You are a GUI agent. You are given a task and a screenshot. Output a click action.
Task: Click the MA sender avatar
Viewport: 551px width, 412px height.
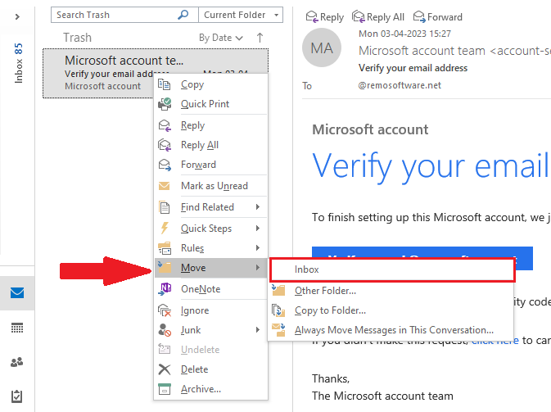click(x=322, y=48)
